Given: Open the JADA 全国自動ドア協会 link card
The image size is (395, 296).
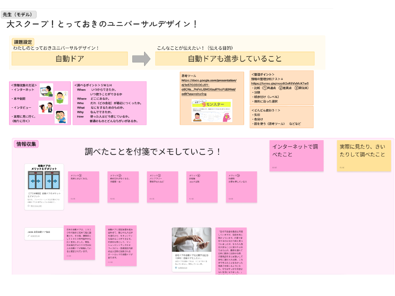Looking at the screenshot, I should (44, 234).
